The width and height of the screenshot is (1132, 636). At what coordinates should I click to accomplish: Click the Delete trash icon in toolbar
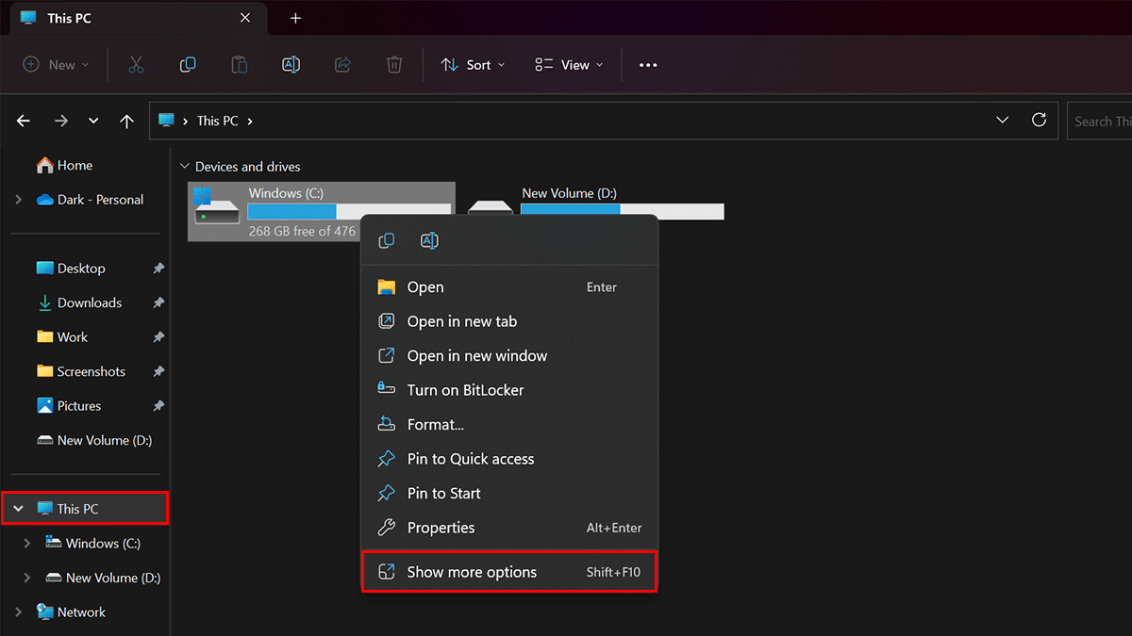tap(394, 65)
